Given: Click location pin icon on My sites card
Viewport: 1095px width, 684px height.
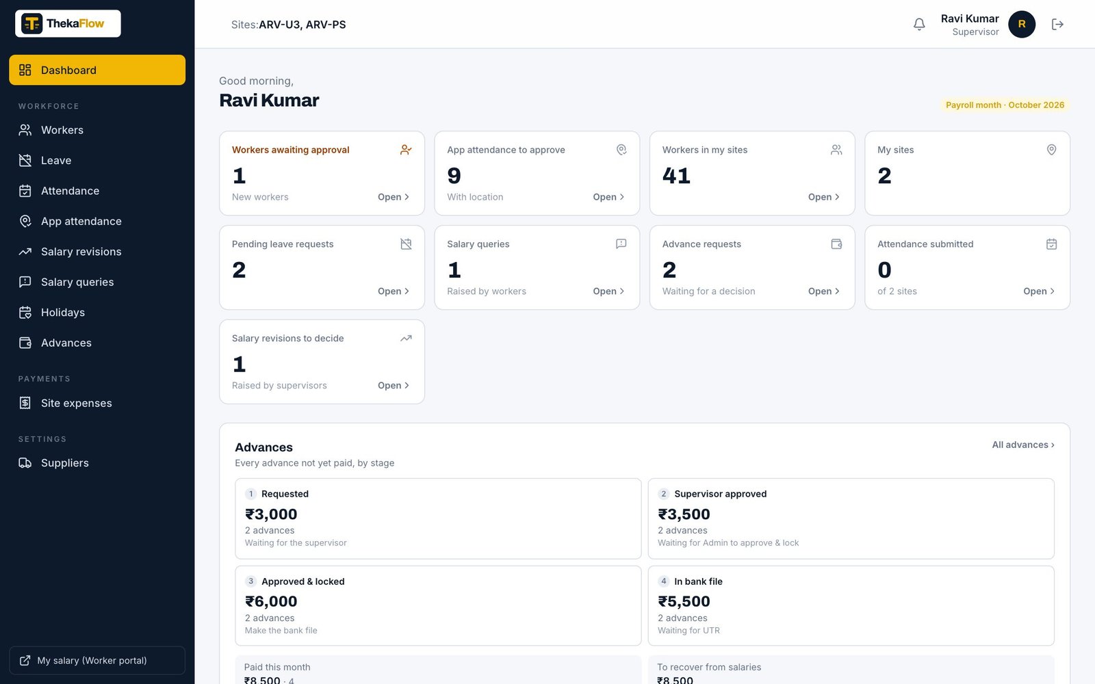Looking at the screenshot, I should click(1052, 150).
